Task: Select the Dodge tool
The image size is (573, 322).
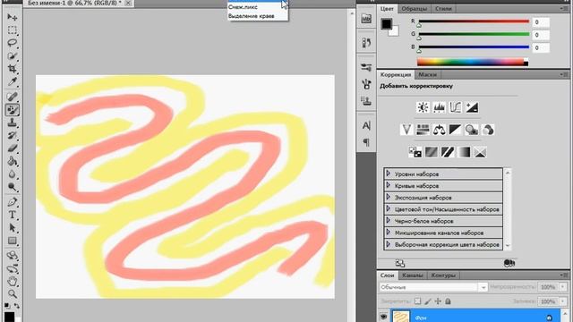Action: point(12,187)
